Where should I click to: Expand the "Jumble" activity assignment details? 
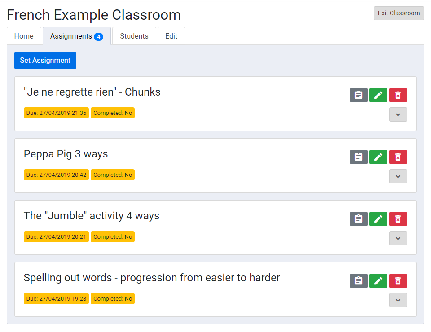(398, 238)
